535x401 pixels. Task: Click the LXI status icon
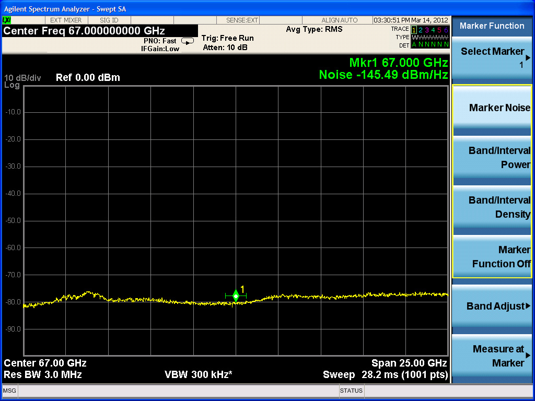(7, 20)
